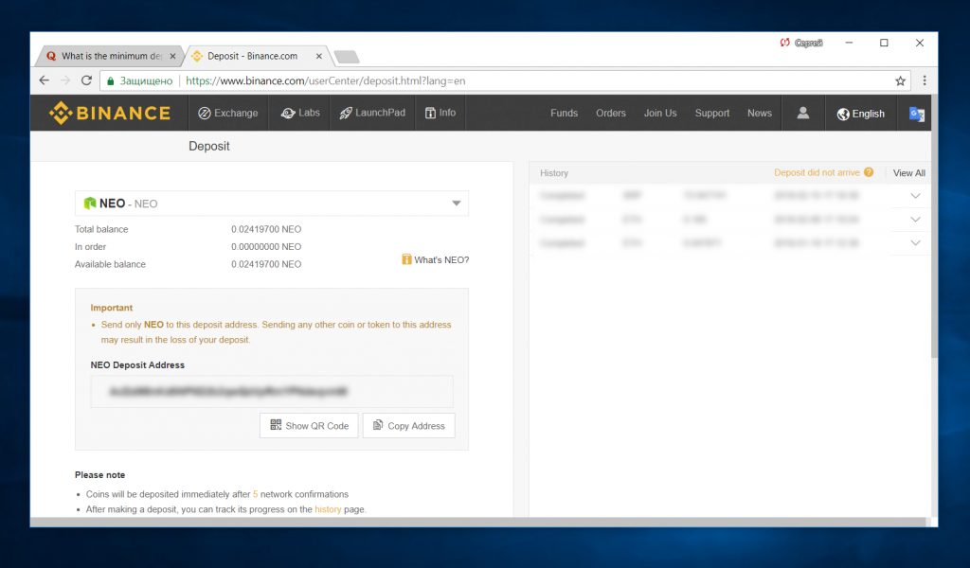This screenshot has width=970, height=568.
Task: Open the What's NEO? info link
Action: click(x=436, y=259)
